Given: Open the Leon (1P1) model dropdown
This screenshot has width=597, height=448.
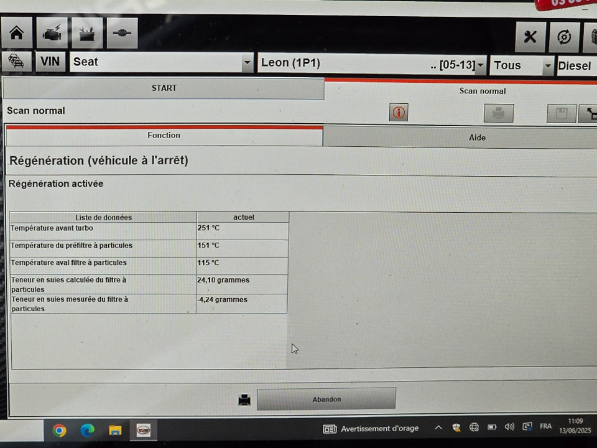Looking at the screenshot, I should point(372,63).
